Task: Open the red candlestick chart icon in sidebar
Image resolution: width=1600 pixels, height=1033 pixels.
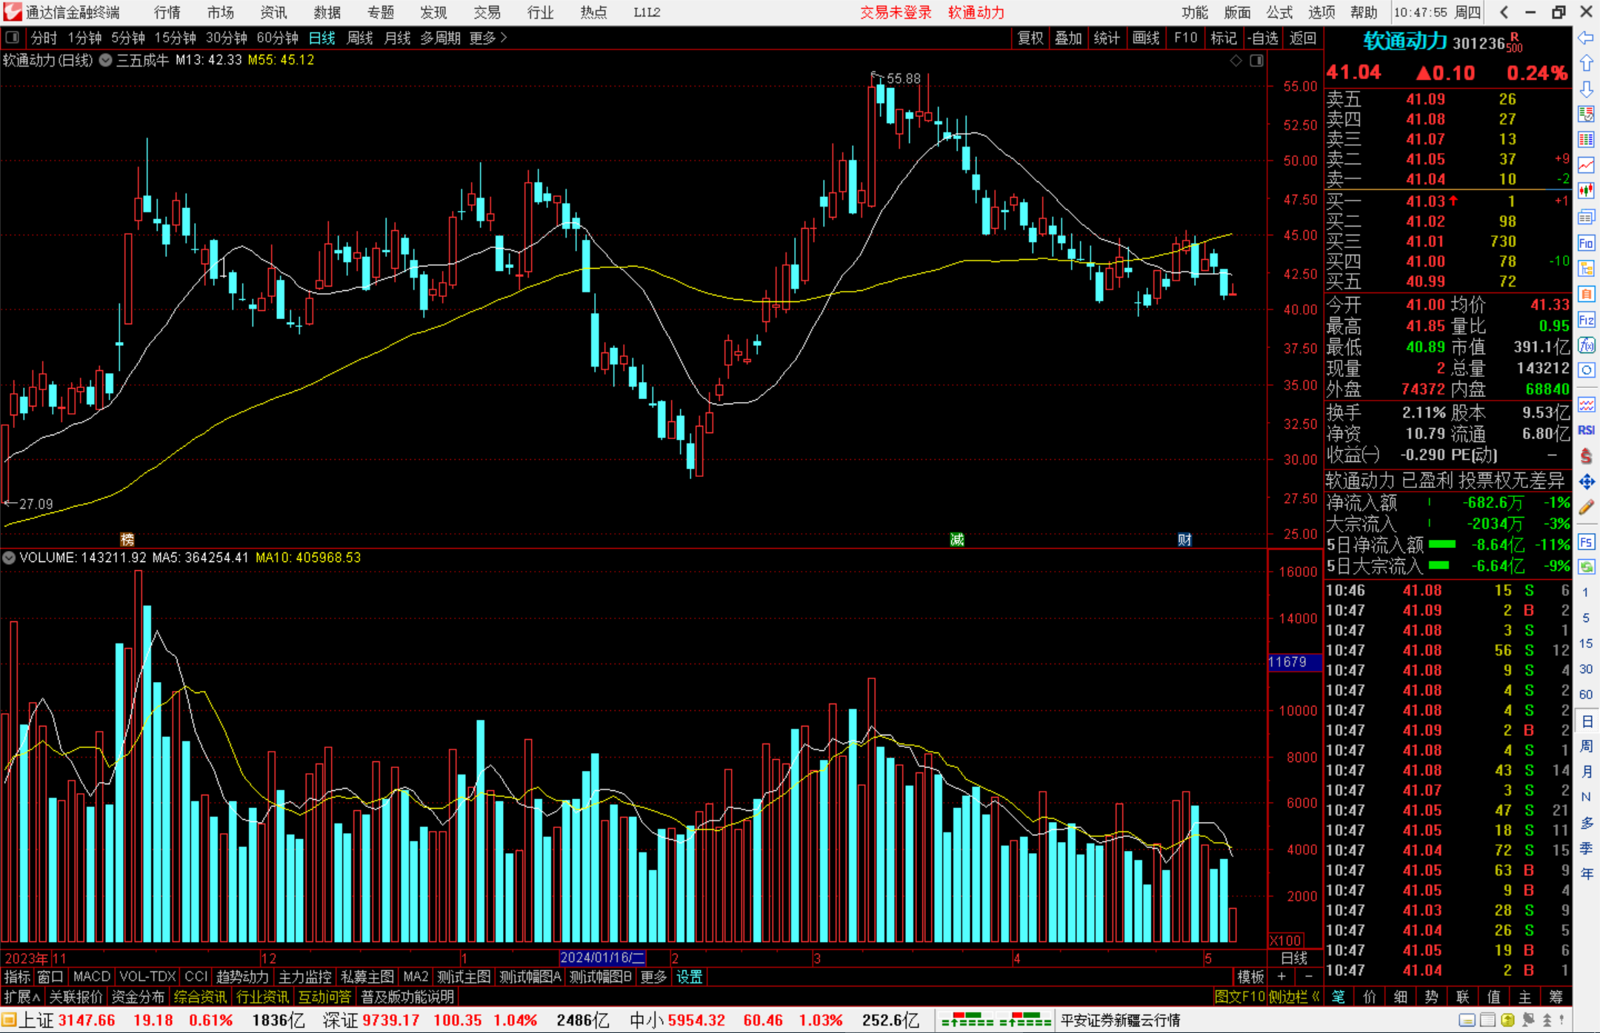Action: (1586, 191)
